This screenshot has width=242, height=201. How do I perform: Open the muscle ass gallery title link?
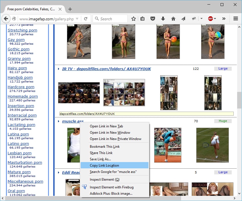click(x=73, y=121)
